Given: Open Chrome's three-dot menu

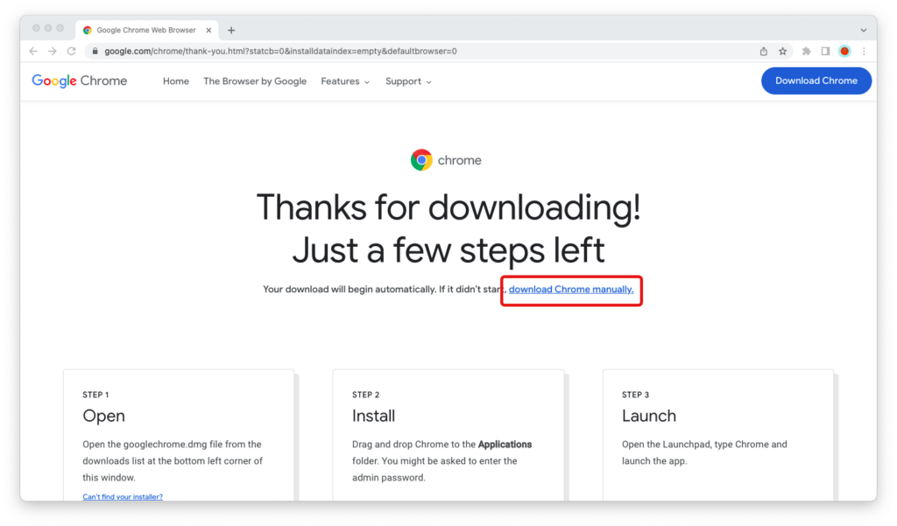Looking at the screenshot, I should (864, 52).
